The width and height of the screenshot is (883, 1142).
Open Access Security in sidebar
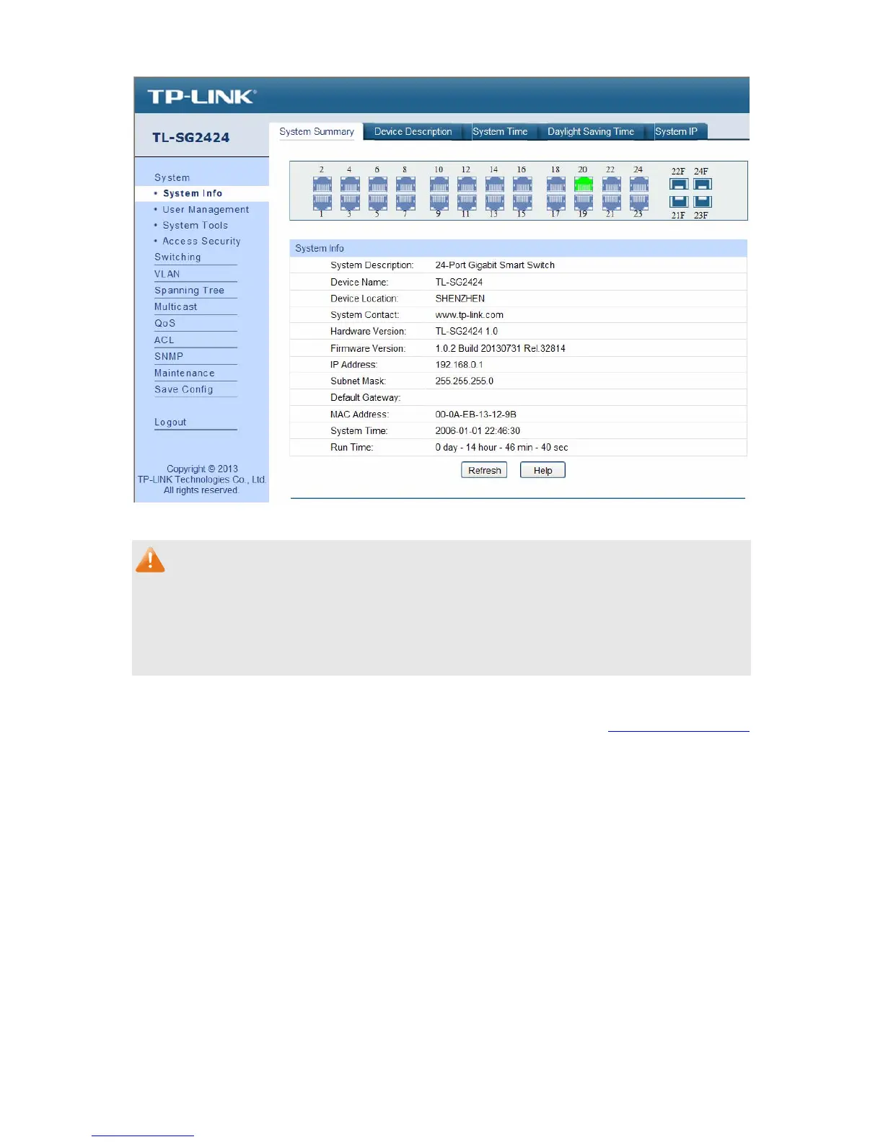[201, 241]
